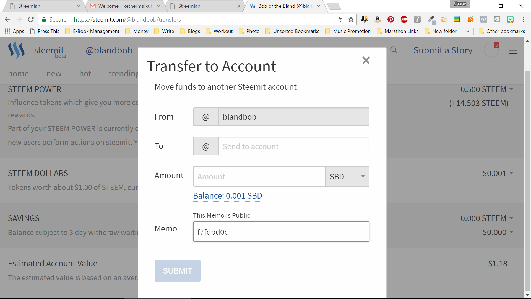Image resolution: width=531 pixels, height=299 pixels.
Task: Click the Amazon extension icon
Action: tap(377, 19)
